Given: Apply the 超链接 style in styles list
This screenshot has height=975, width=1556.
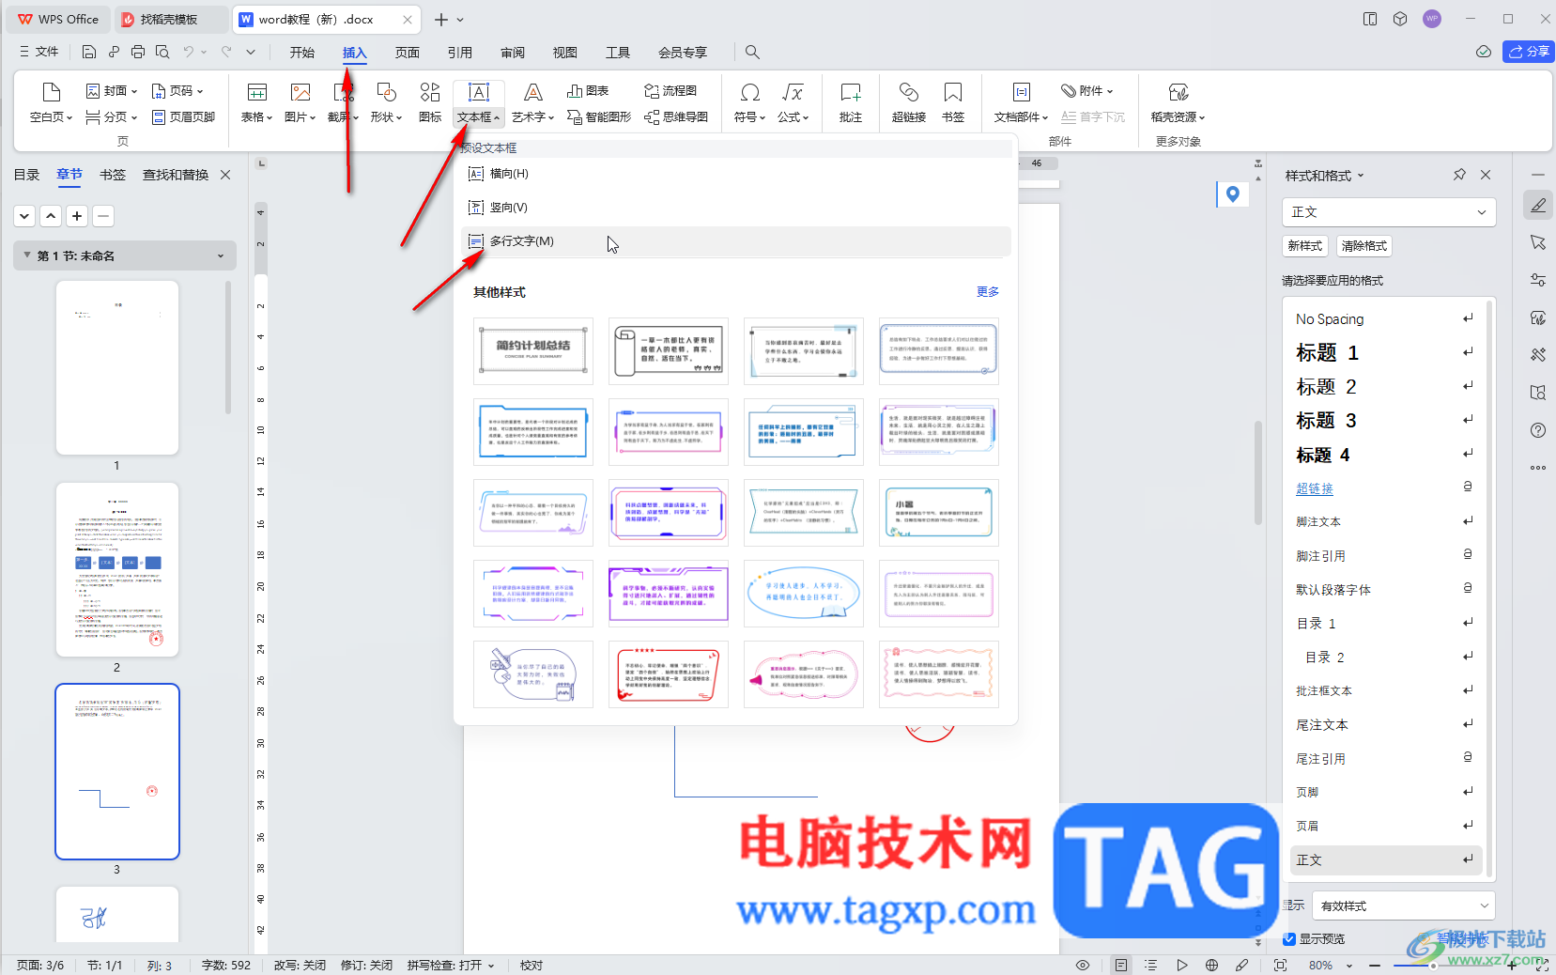Looking at the screenshot, I should (1382, 488).
